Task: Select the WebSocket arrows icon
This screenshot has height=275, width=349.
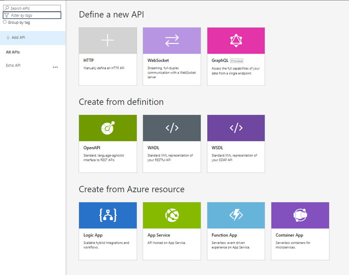Action: (x=172, y=40)
